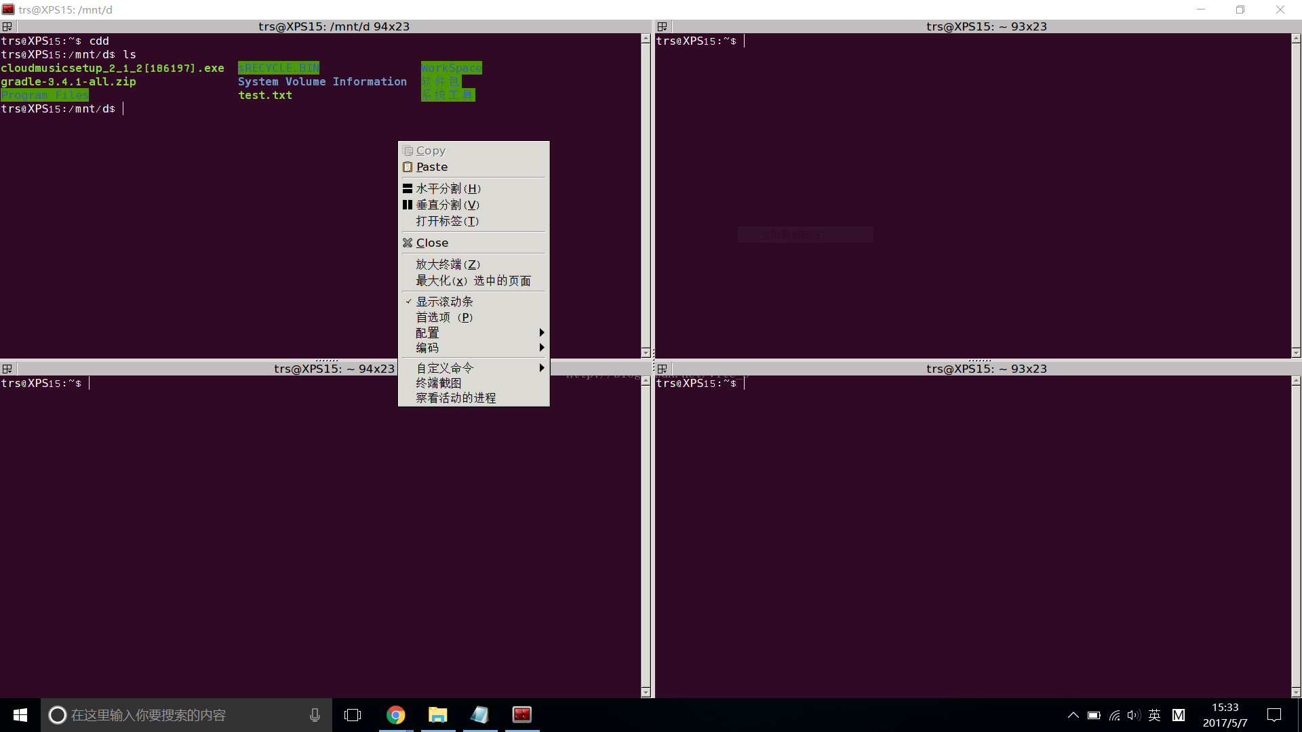Click the Paste clipboard icon
This screenshot has width=1302, height=732.
pyautogui.click(x=408, y=167)
